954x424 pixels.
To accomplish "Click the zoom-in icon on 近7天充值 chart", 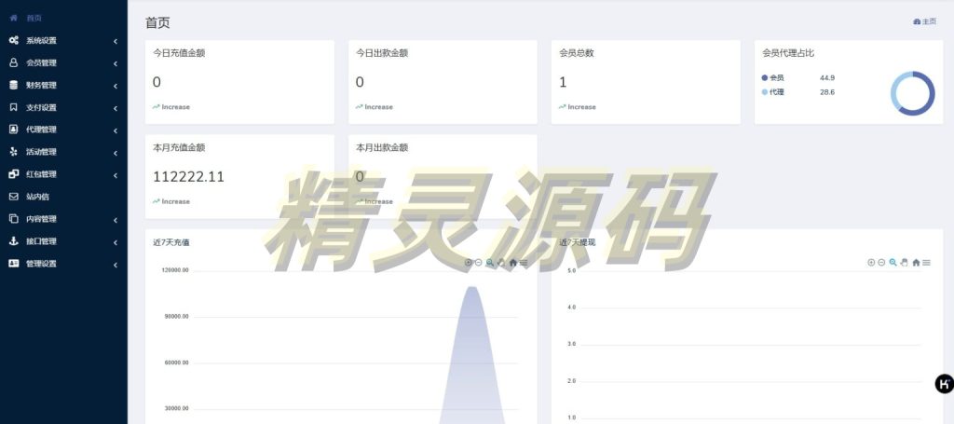I will 468,262.
